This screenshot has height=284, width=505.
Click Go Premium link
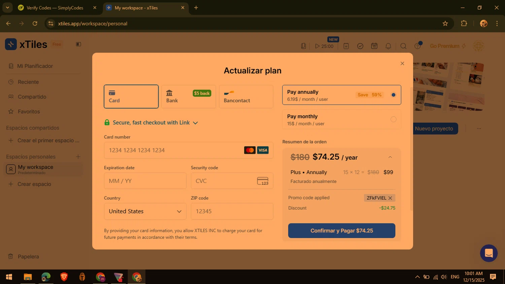tap(448, 46)
